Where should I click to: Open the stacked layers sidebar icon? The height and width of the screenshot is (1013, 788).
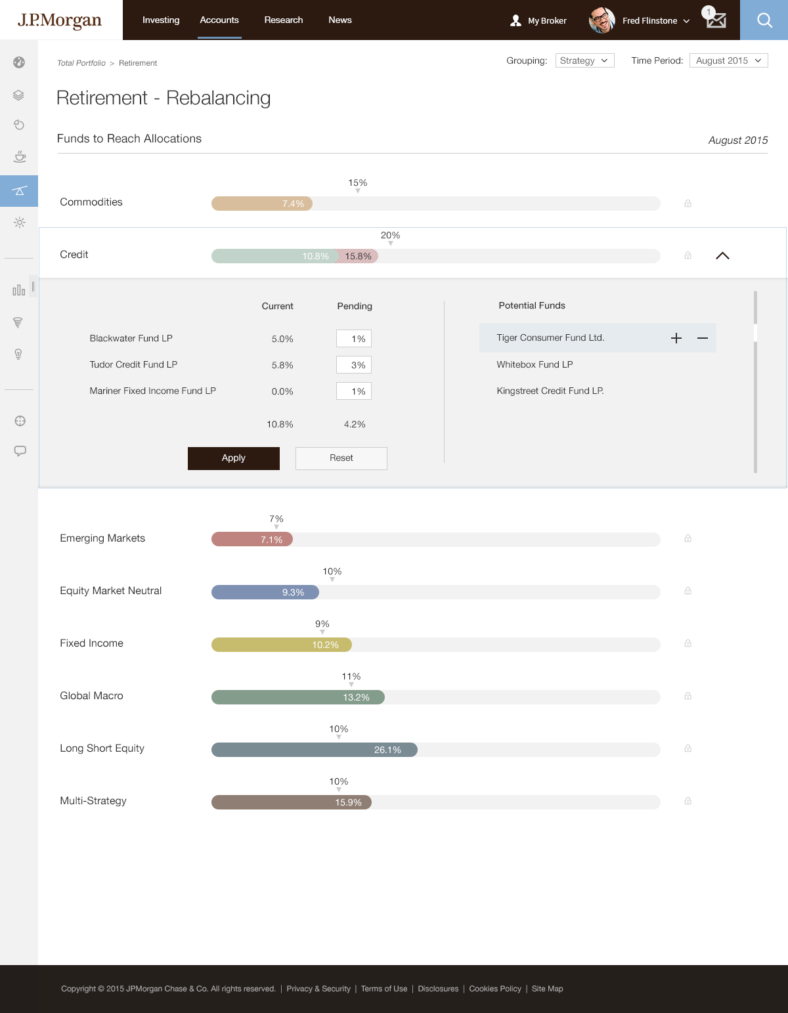pyautogui.click(x=19, y=95)
